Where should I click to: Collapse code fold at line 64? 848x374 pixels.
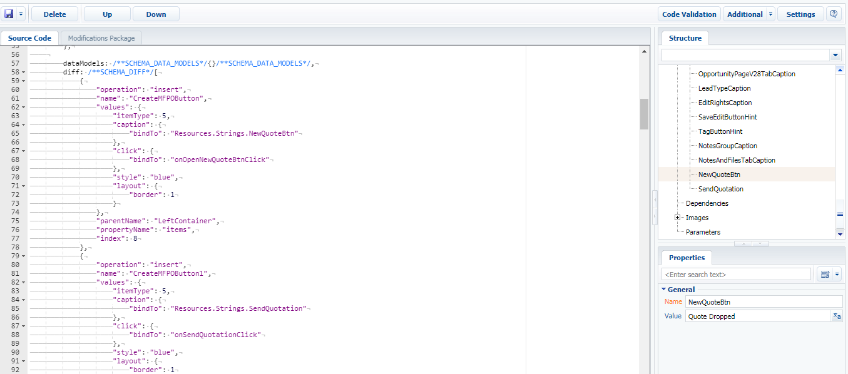24,124
